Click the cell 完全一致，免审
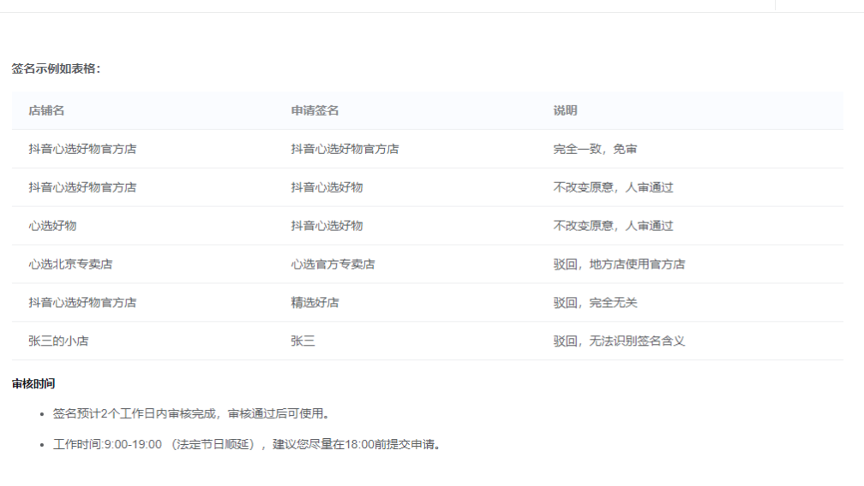This screenshot has height=486, width=864. 595,149
